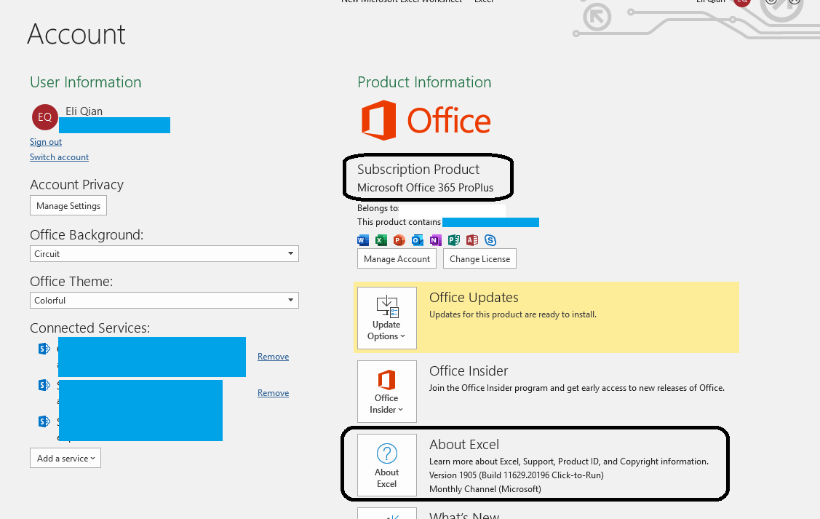Click the Office Background label

pyautogui.click(x=87, y=235)
